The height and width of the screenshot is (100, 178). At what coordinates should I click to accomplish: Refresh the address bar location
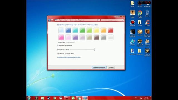click(99, 20)
